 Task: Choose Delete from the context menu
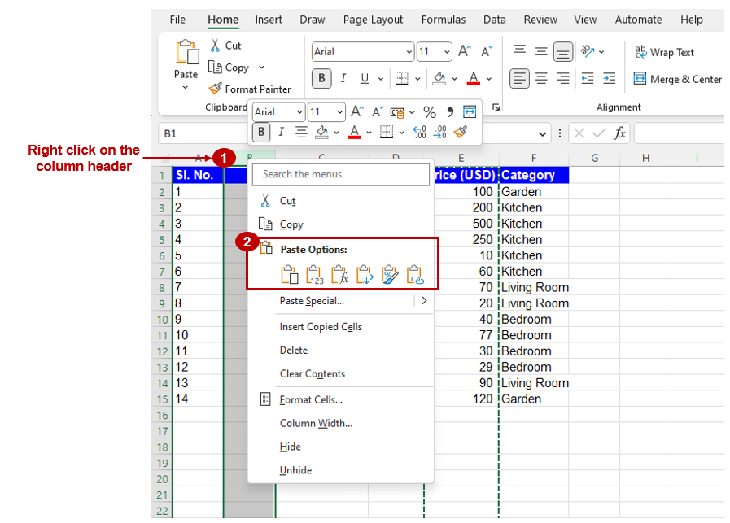tap(293, 350)
